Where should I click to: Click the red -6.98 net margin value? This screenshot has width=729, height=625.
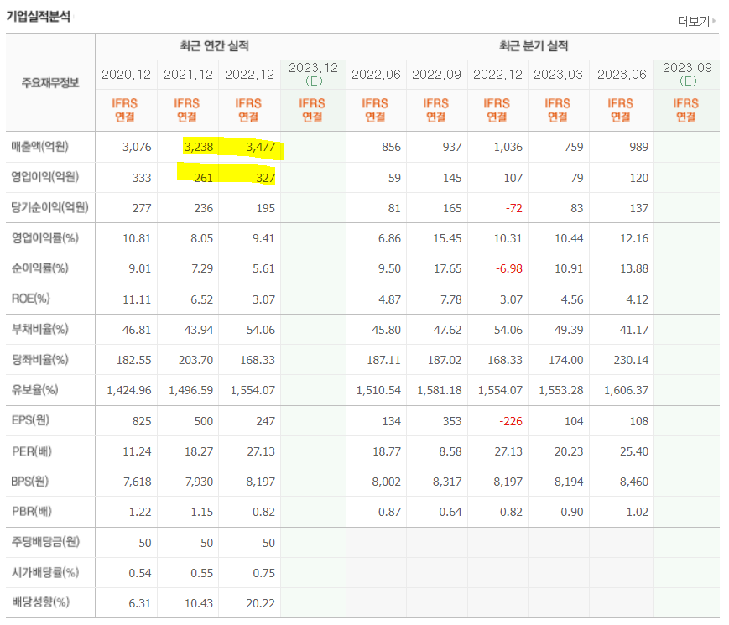[x=509, y=268]
